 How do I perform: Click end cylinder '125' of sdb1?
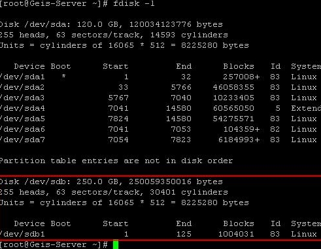(184, 234)
